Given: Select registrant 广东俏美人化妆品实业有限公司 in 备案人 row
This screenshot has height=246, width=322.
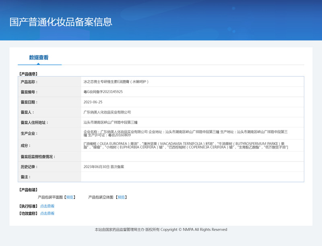Looking at the screenshot, I should tap(107, 112).
